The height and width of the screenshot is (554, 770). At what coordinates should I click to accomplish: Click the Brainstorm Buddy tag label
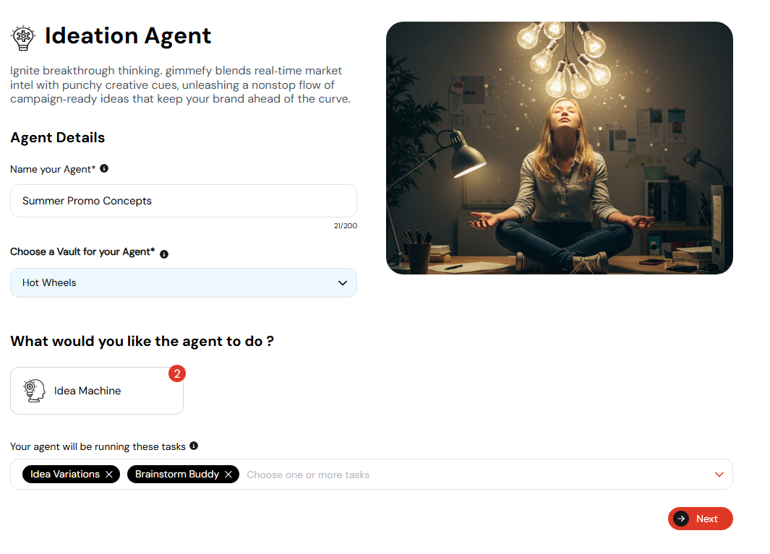(x=177, y=474)
